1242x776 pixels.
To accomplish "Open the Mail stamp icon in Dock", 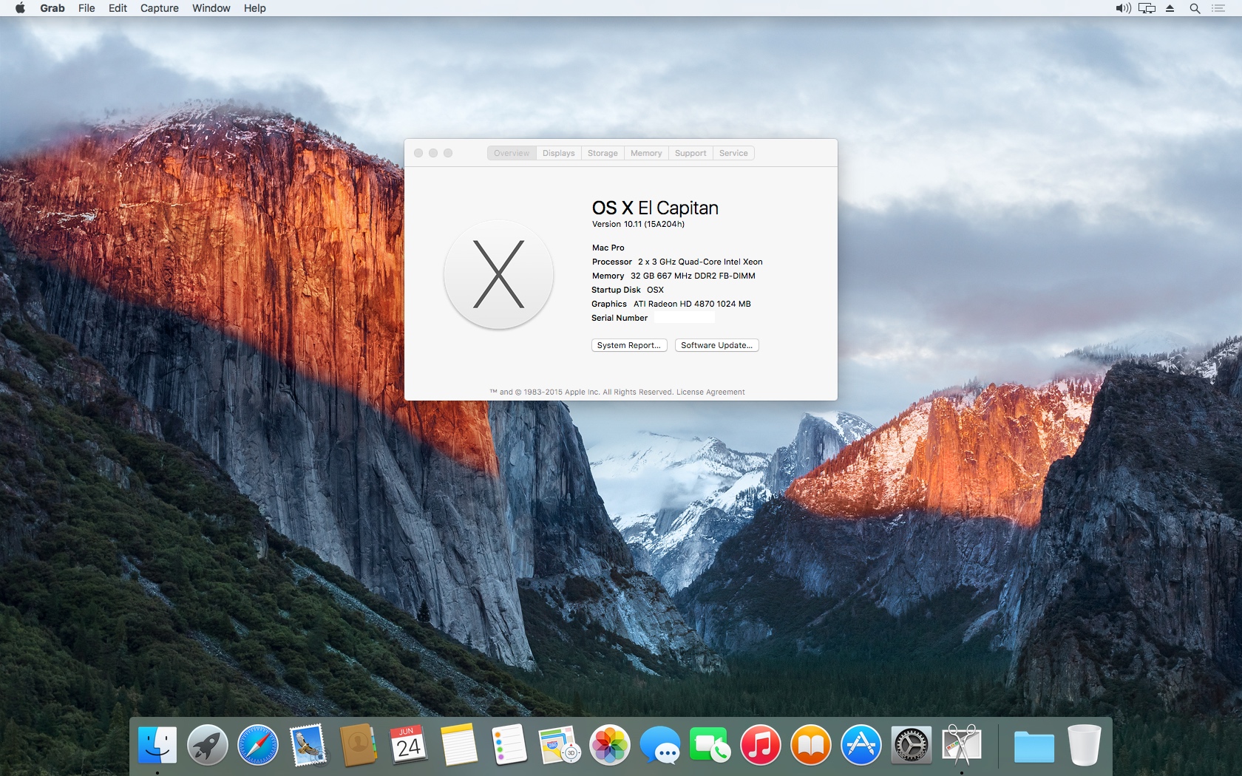I will point(308,744).
